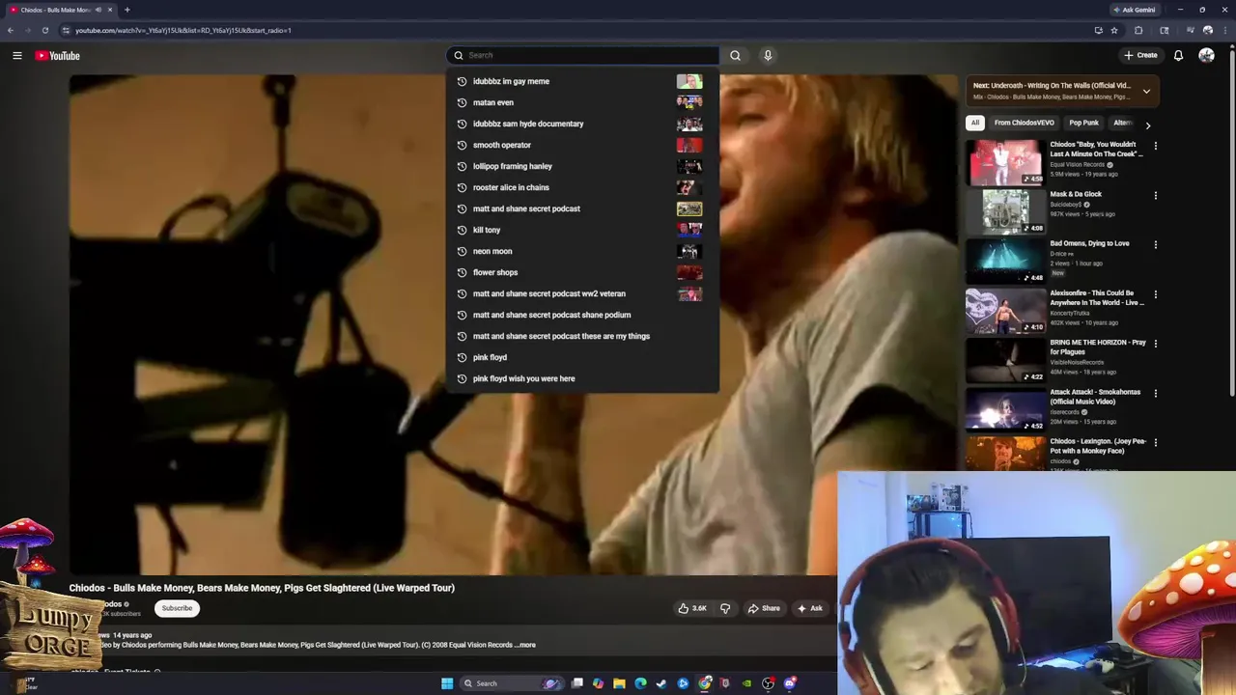The width and height of the screenshot is (1236, 695).
Task: Choose suggestion matan even
Action: point(582,102)
